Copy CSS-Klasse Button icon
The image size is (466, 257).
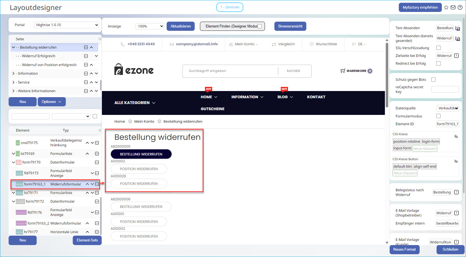pyautogui.click(x=456, y=161)
